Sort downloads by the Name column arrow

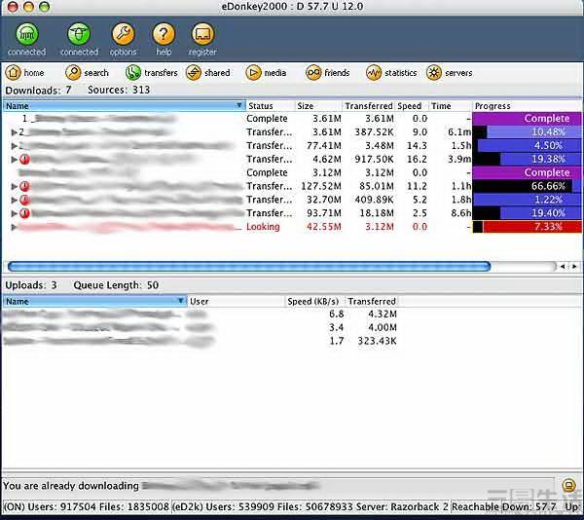coord(239,106)
